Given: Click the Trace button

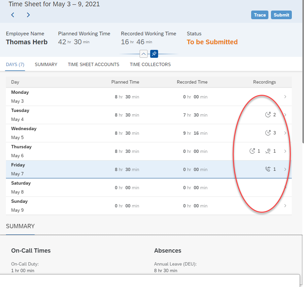Looking at the screenshot, I should [259, 15].
